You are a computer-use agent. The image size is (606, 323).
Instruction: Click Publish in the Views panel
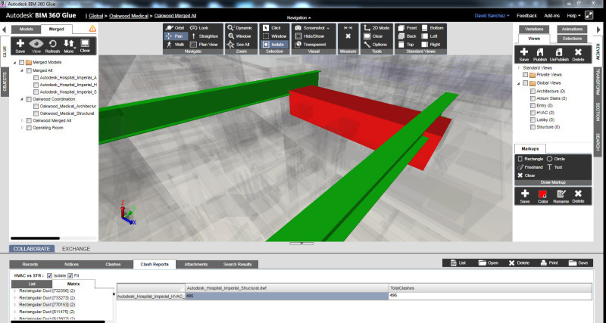(x=540, y=54)
